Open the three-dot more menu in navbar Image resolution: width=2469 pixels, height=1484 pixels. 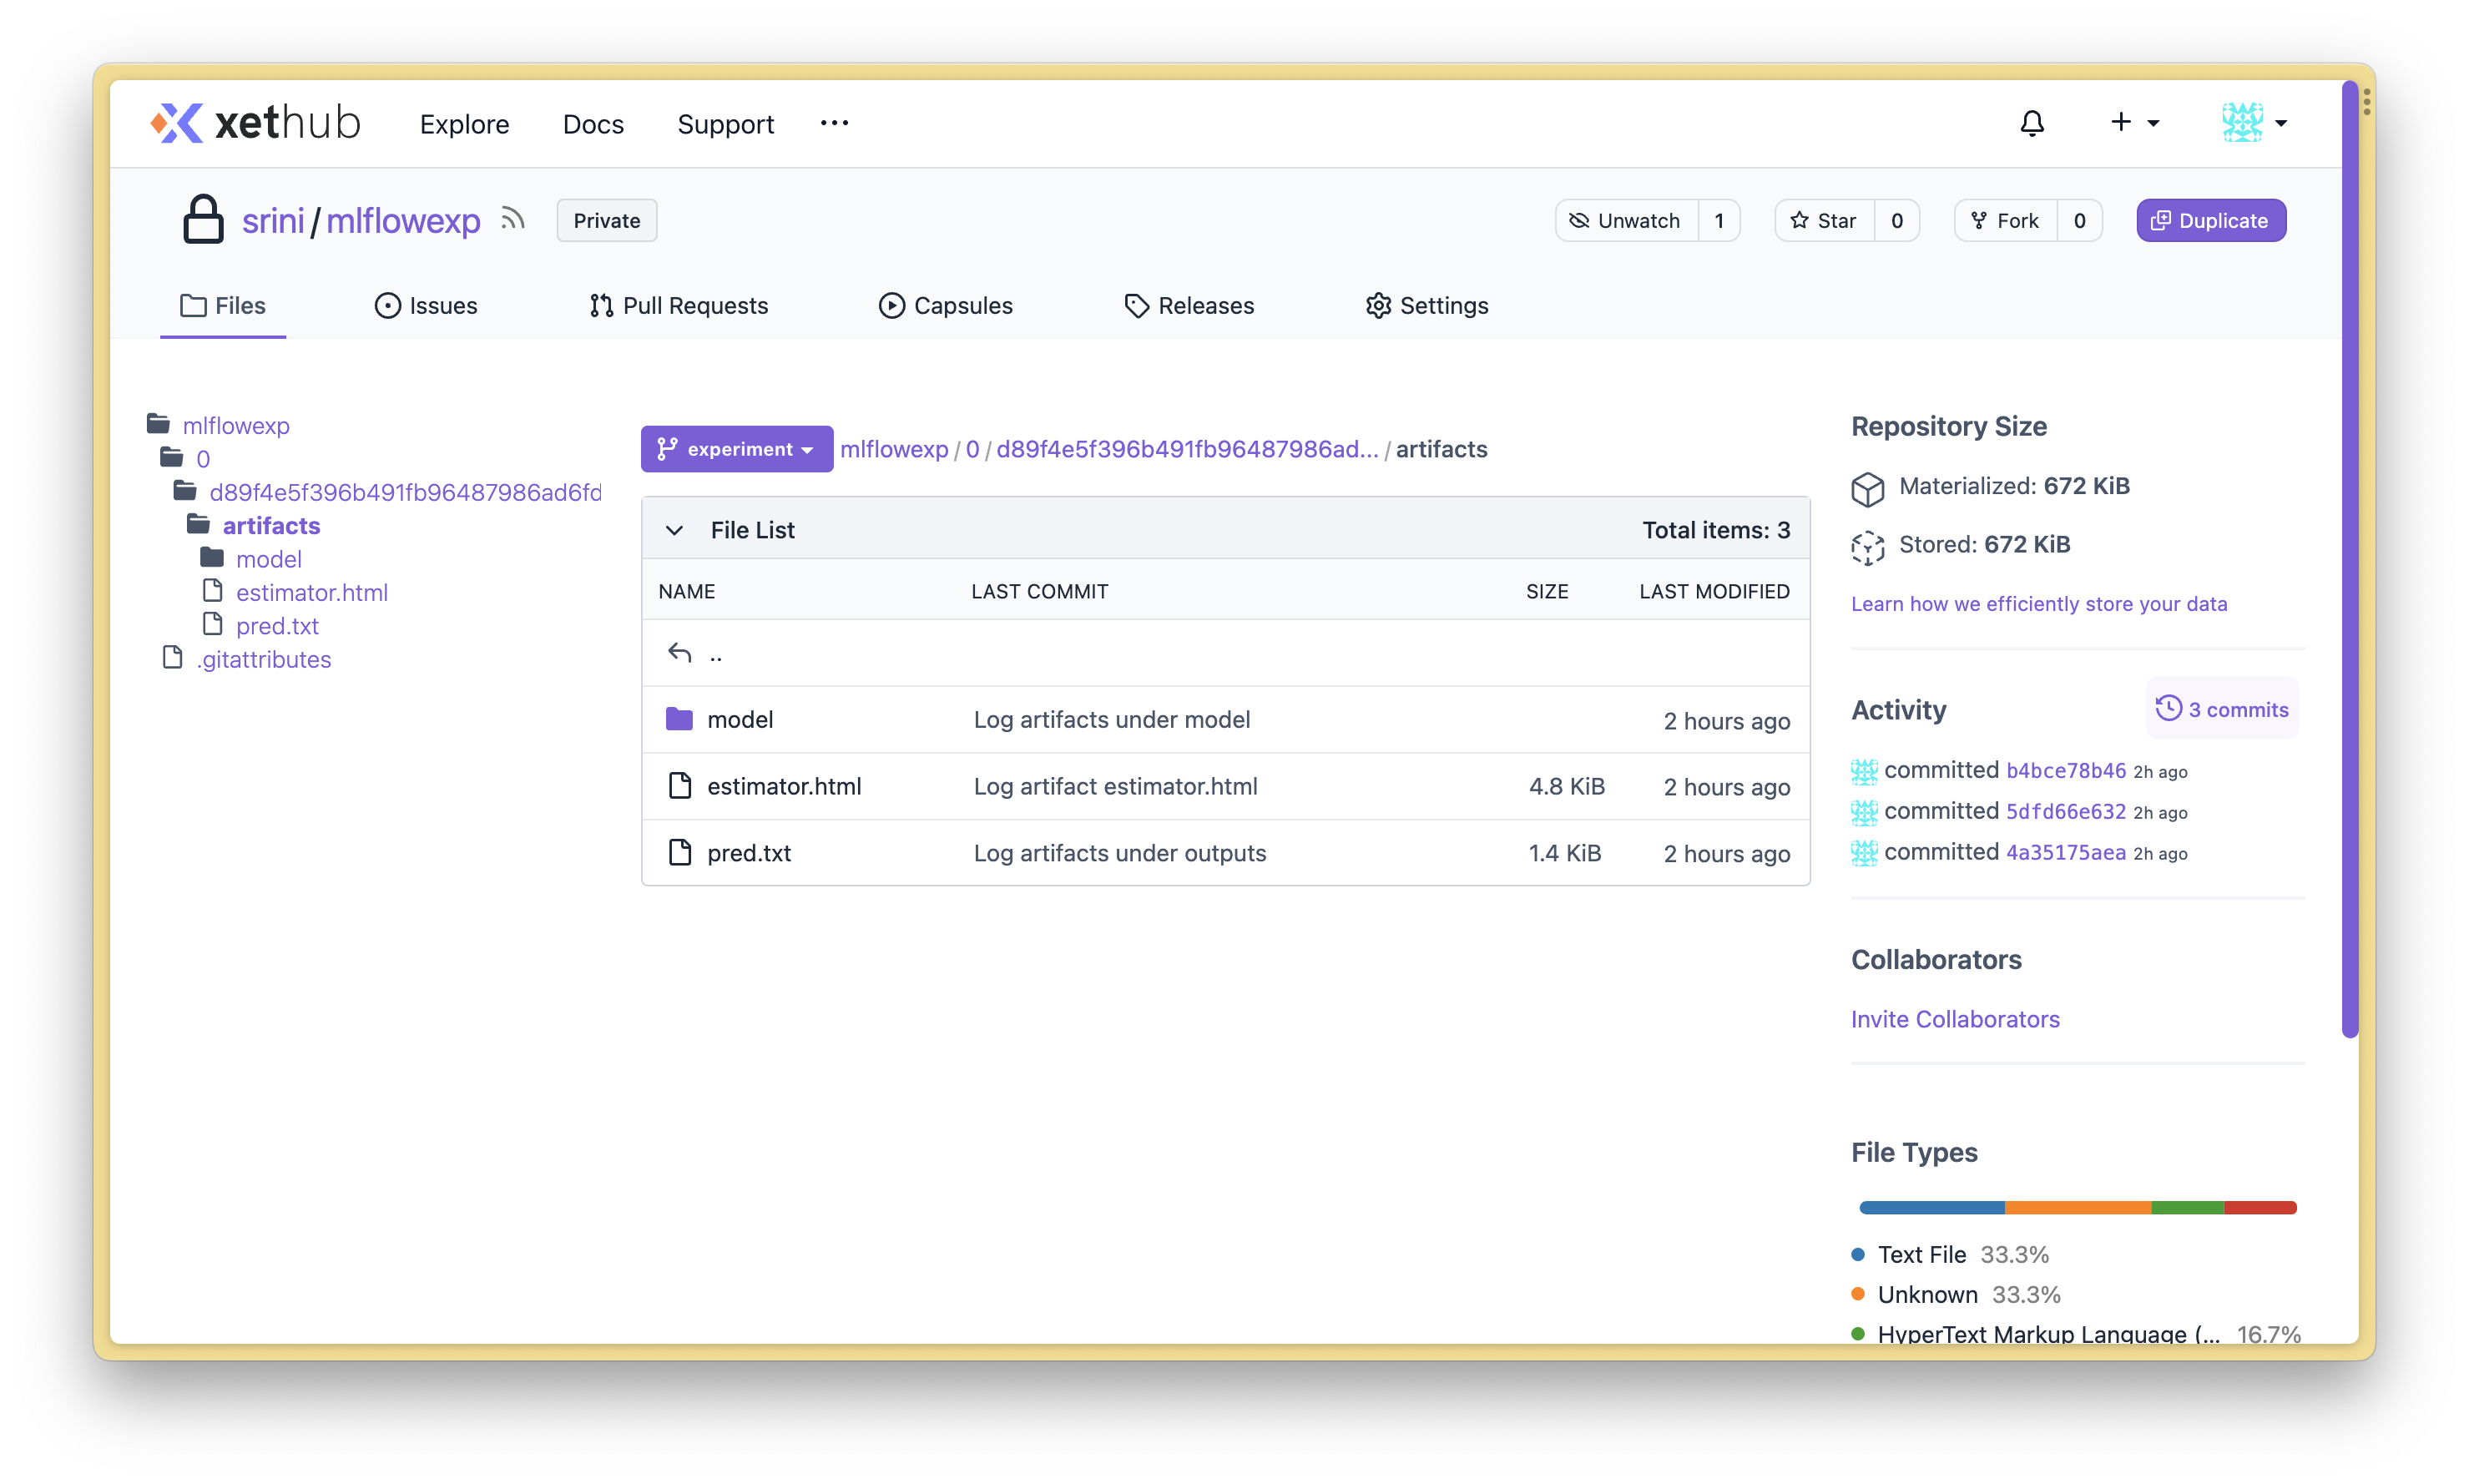[x=834, y=123]
